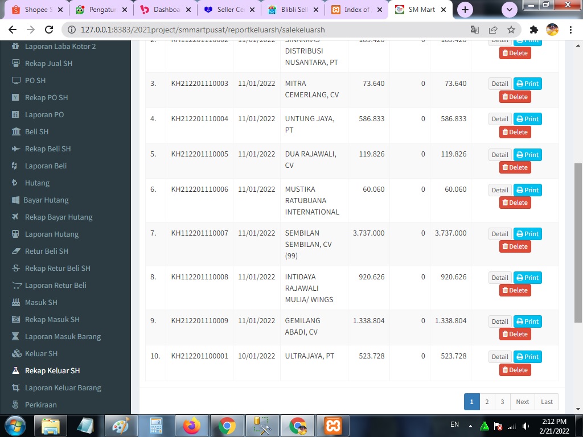Open the share page icon in the address bar
This screenshot has height=437, width=583.
[x=492, y=30]
